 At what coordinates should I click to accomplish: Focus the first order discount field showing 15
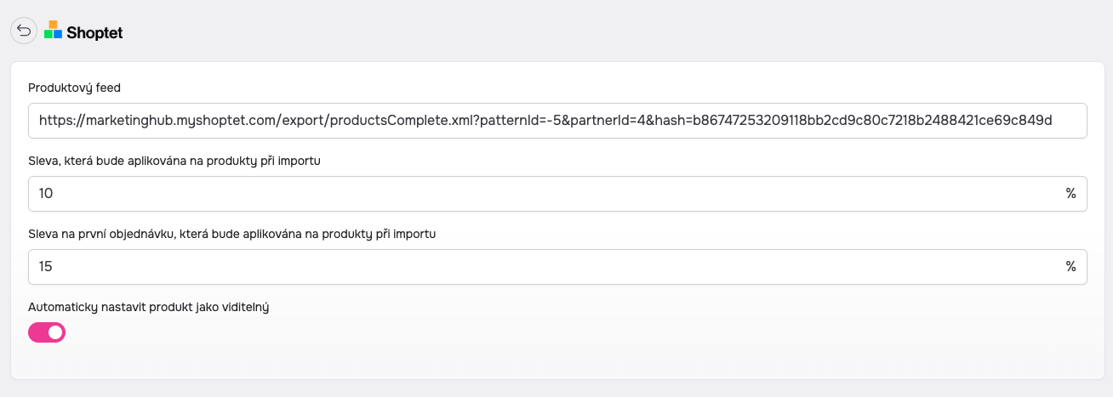[x=545, y=267]
